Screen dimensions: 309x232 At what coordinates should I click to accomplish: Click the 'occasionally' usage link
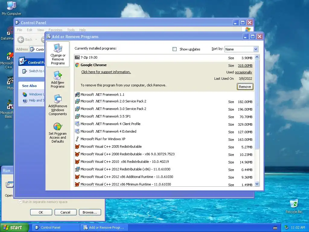(x=244, y=72)
